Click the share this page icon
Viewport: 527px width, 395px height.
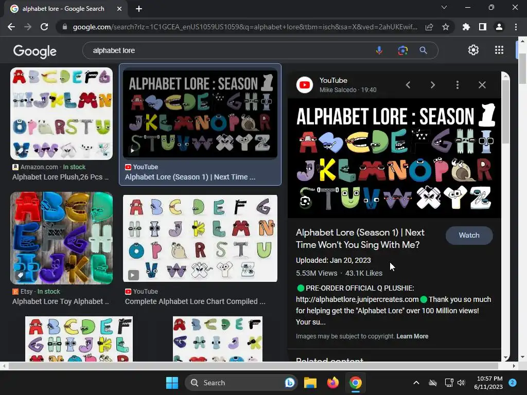pyautogui.click(x=429, y=27)
